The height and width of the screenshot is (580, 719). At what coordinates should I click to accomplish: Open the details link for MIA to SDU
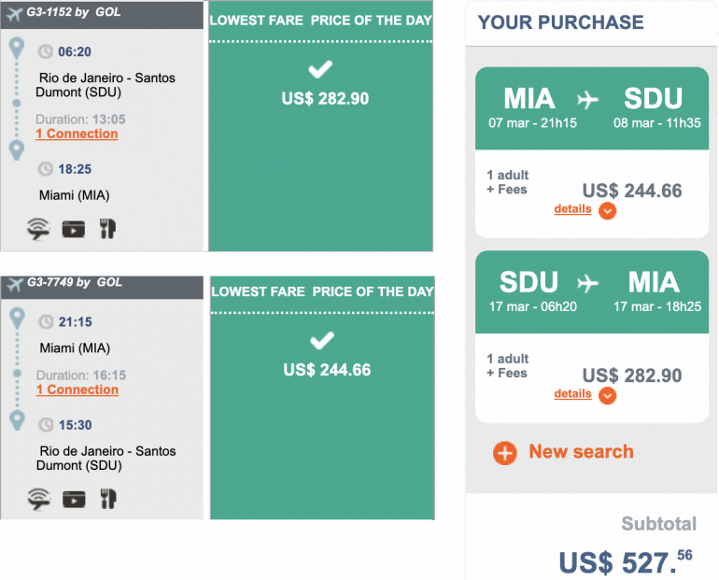(x=572, y=209)
